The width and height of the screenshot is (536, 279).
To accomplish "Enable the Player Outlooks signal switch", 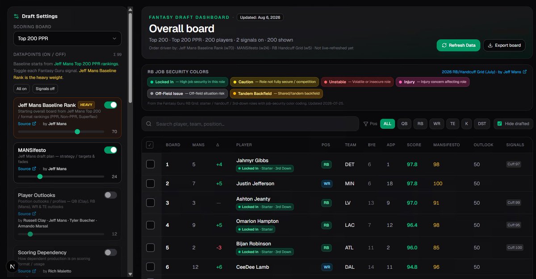I will (x=110, y=195).
